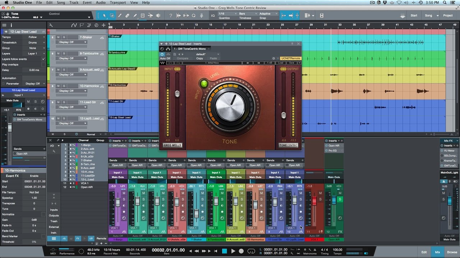Viewport: 460px width, 258px height.
Task: Mute the 10-Harmonica track
Action: pyautogui.click(x=58, y=86)
